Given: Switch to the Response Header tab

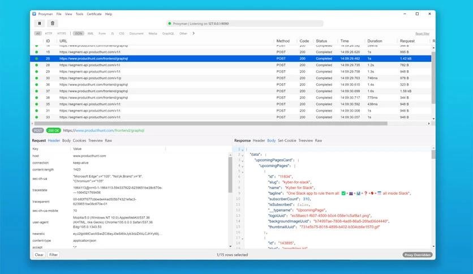Looking at the screenshot, I should point(259,140).
